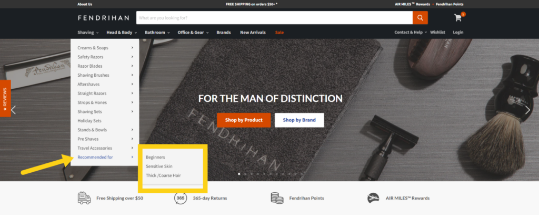
Task: Click the Fendrihan Points coins icon
Action: (277, 198)
